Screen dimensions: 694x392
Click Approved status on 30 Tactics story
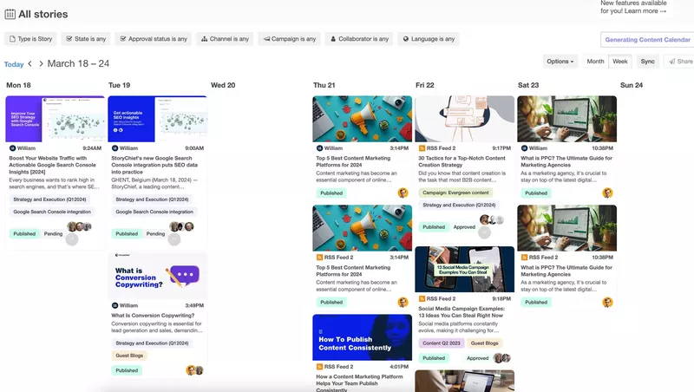(464, 227)
